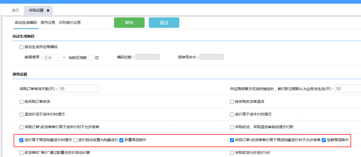Screen dimensions: 361x157
Task: Check 进价自动设置为档案进价
Action: [75, 140]
